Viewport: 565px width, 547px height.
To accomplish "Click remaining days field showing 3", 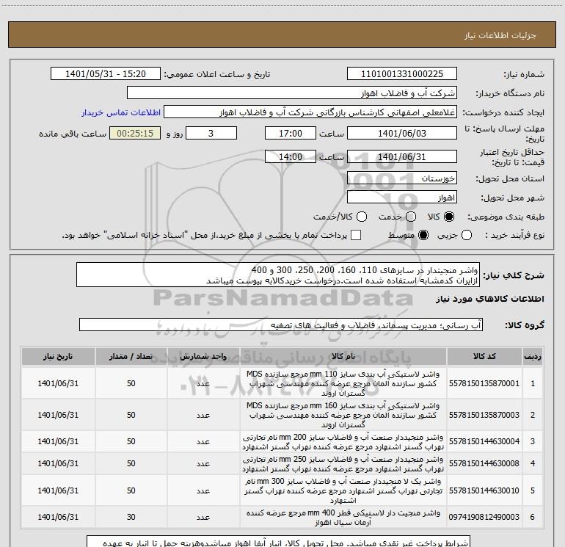I will pyautogui.click(x=211, y=133).
